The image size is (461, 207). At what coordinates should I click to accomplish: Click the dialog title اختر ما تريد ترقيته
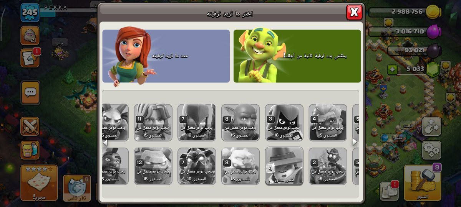tap(230, 13)
